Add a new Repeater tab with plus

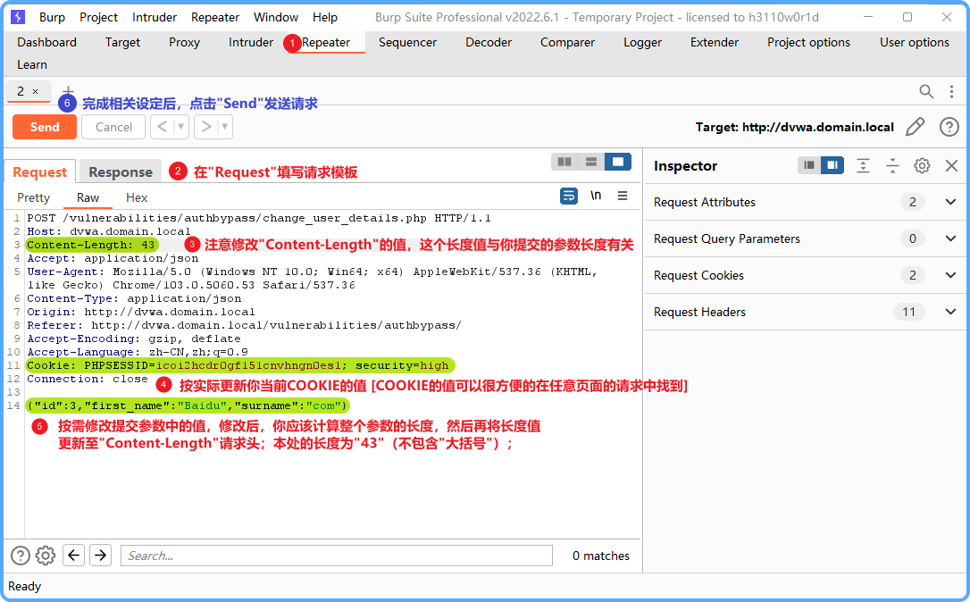click(68, 90)
